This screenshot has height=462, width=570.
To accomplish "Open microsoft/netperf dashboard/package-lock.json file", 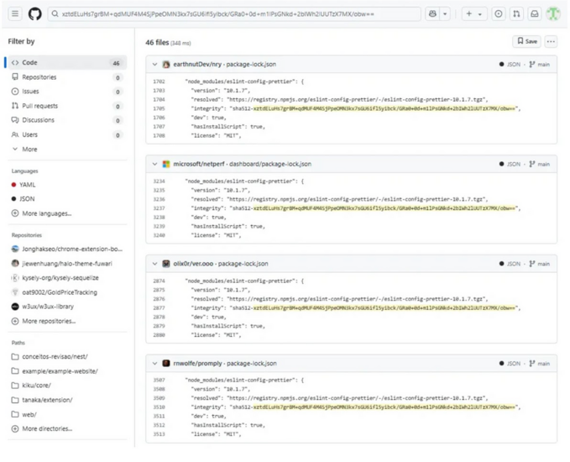I will (242, 164).
